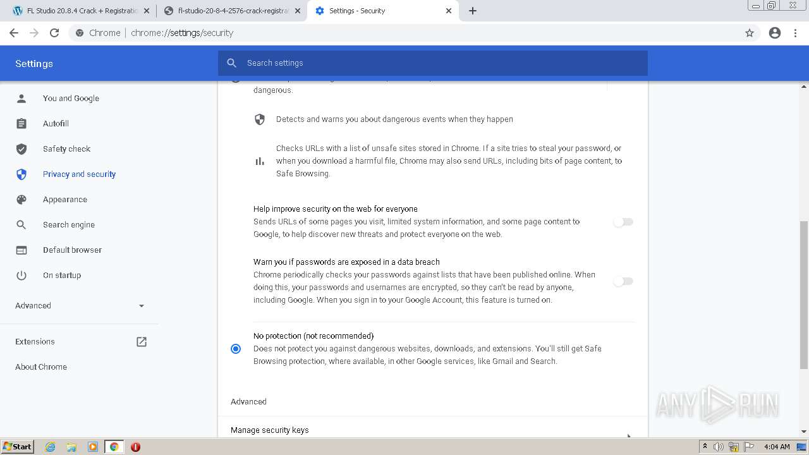Image resolution: width=809 pixels, height=455 pixels.
Task: Click the On startup power icon
Action: pyautogui.click(x=21, y=276)
